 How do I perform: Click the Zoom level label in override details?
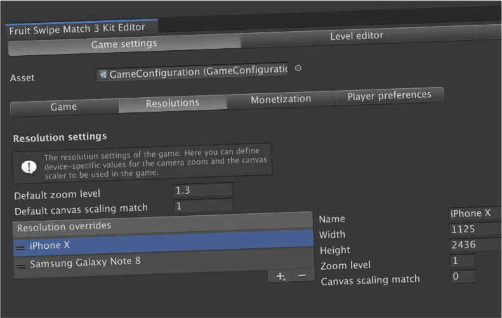click(x=345, y=265)
